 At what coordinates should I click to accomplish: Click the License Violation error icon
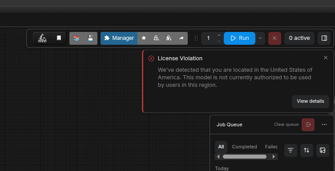coord(151,58)
